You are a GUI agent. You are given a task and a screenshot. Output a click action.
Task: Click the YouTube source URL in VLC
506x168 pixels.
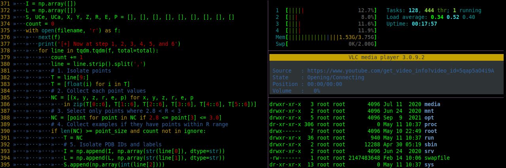point(401,71)
